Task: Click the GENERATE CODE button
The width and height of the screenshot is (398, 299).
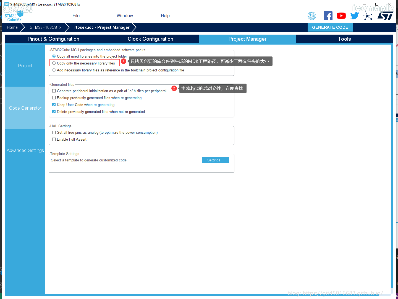Action: pyautogui.click(x=330, y=27)
